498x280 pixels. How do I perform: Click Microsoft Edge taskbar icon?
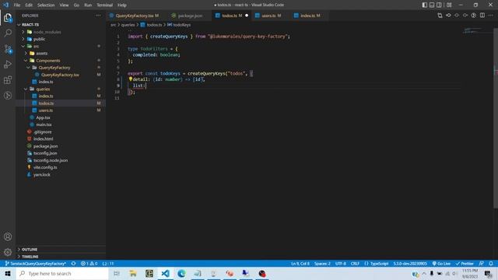point(181,273)
